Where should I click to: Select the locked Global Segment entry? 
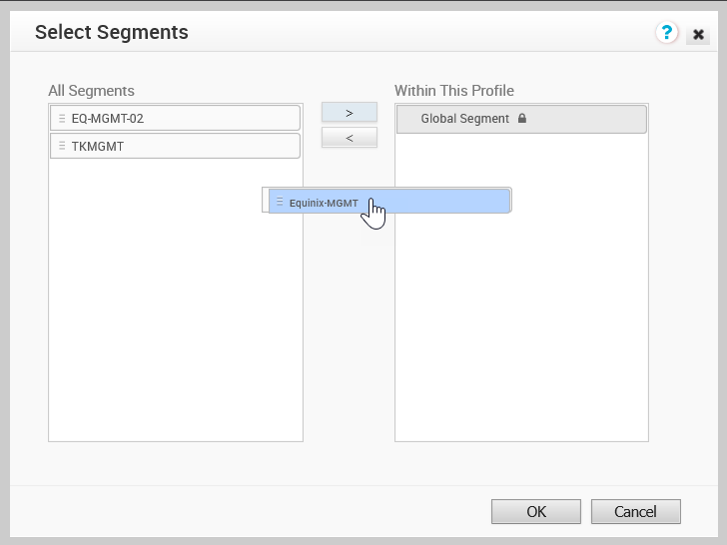(x=521, y=119)
